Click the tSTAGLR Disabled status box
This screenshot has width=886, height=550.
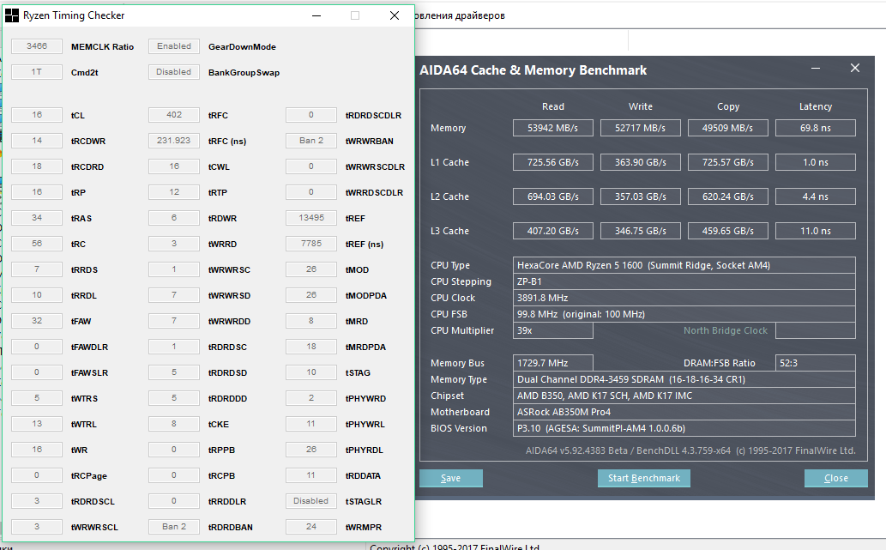tap(310, 501)
